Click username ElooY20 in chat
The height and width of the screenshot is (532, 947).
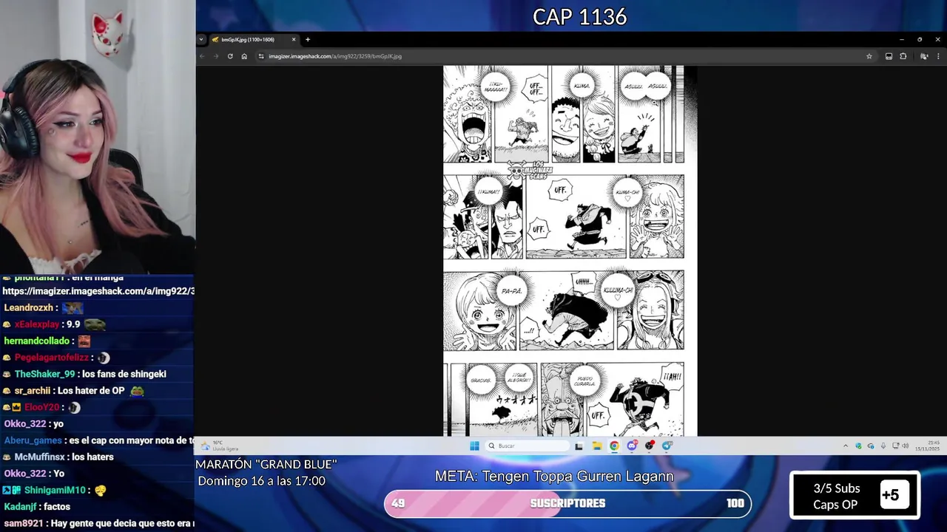[x=43, y=407]
